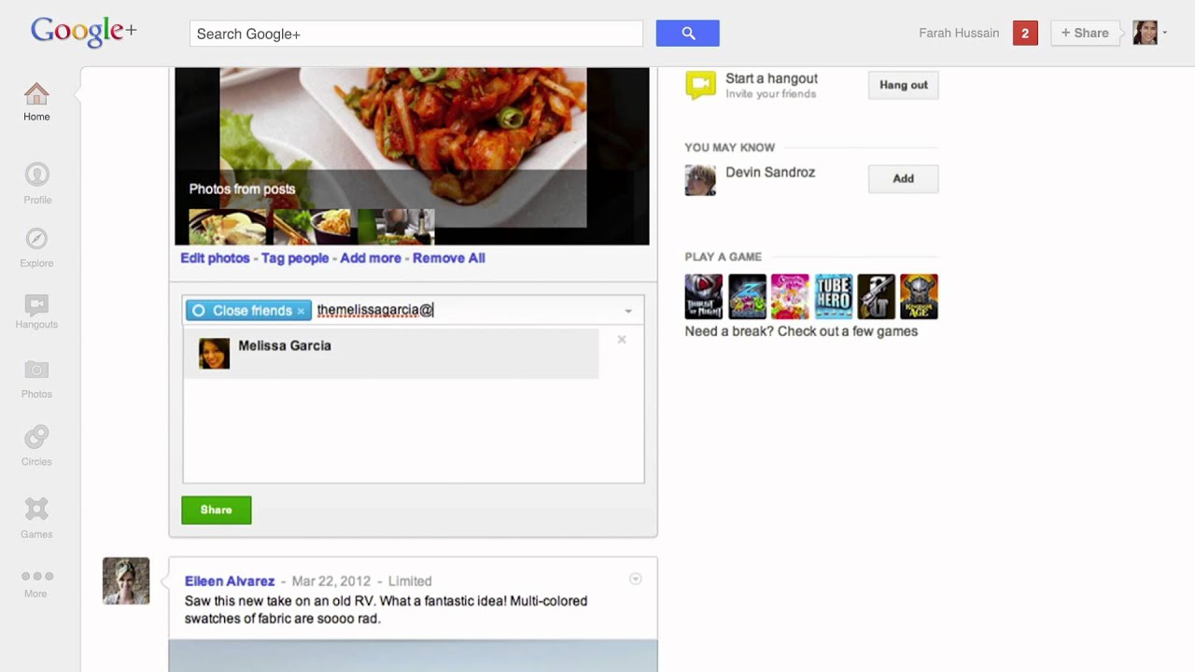This screenshot has height=672, width=1195.
Task: Focus the Search Google+ field
Action: 416,34
